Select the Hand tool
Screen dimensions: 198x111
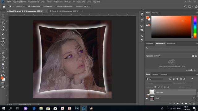(x=3, y=64)
